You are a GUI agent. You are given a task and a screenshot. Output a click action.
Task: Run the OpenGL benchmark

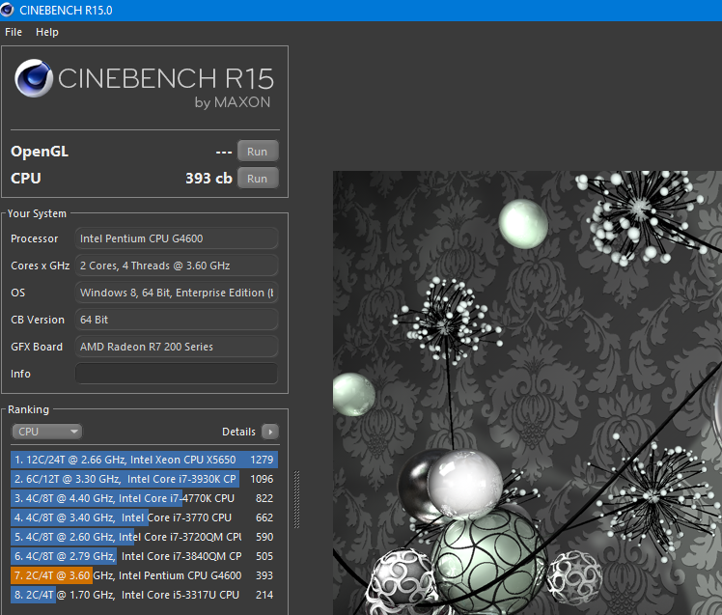coord(258,152)
